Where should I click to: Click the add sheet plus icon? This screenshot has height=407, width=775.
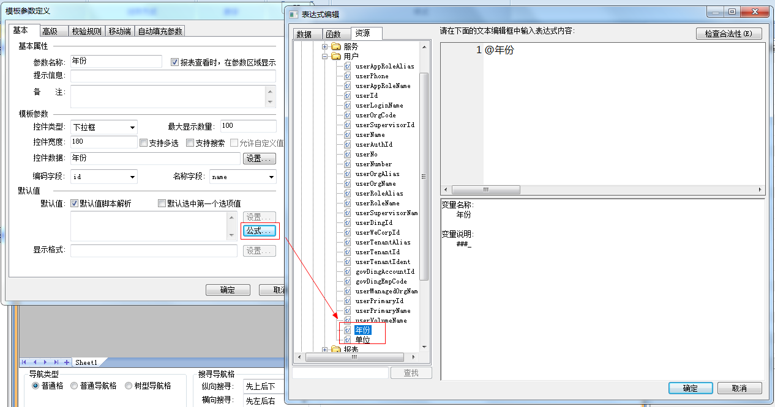67,362
